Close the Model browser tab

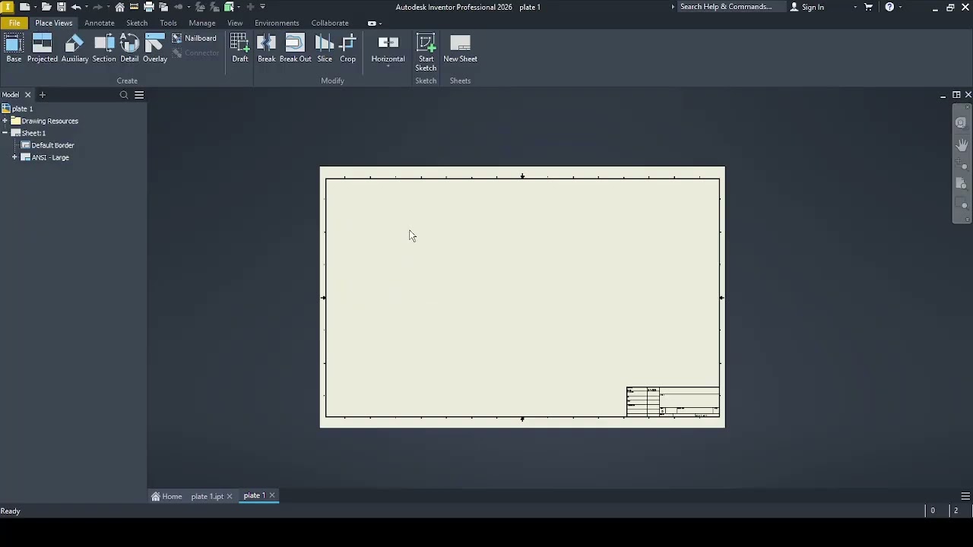[27, 95]
